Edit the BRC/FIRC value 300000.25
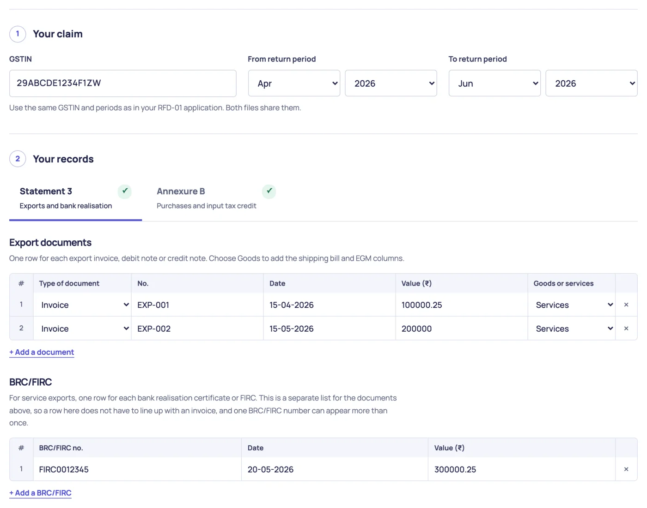The image size is (647, 508). [522, 469]
